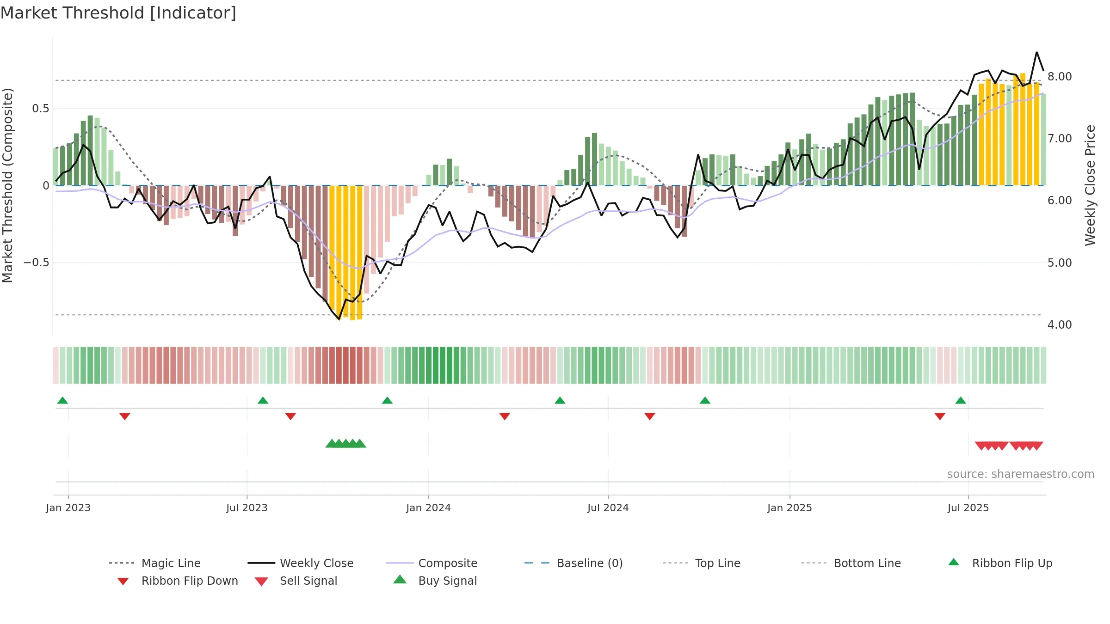Click the ribbon flip up marker just after Jul 2023
Screen dimensions: 1110x624
click(x=263, y=400)
